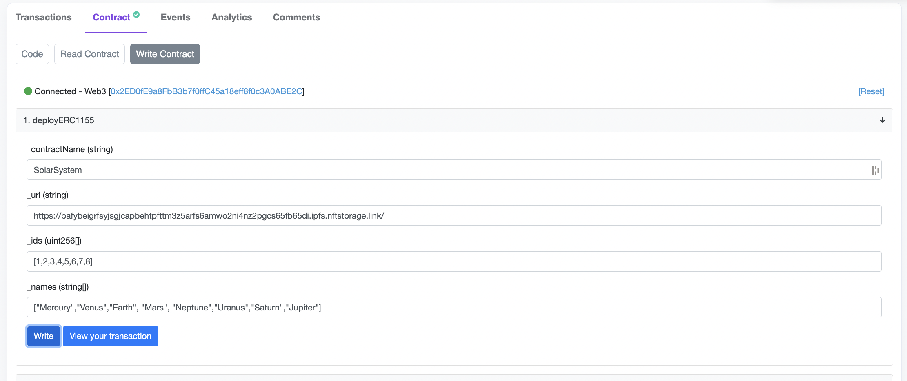
Task: Click the green connected status dot
Action: [x=28, y=91]
